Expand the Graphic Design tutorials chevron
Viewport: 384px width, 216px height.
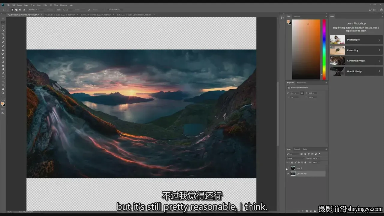pos(379,71)
